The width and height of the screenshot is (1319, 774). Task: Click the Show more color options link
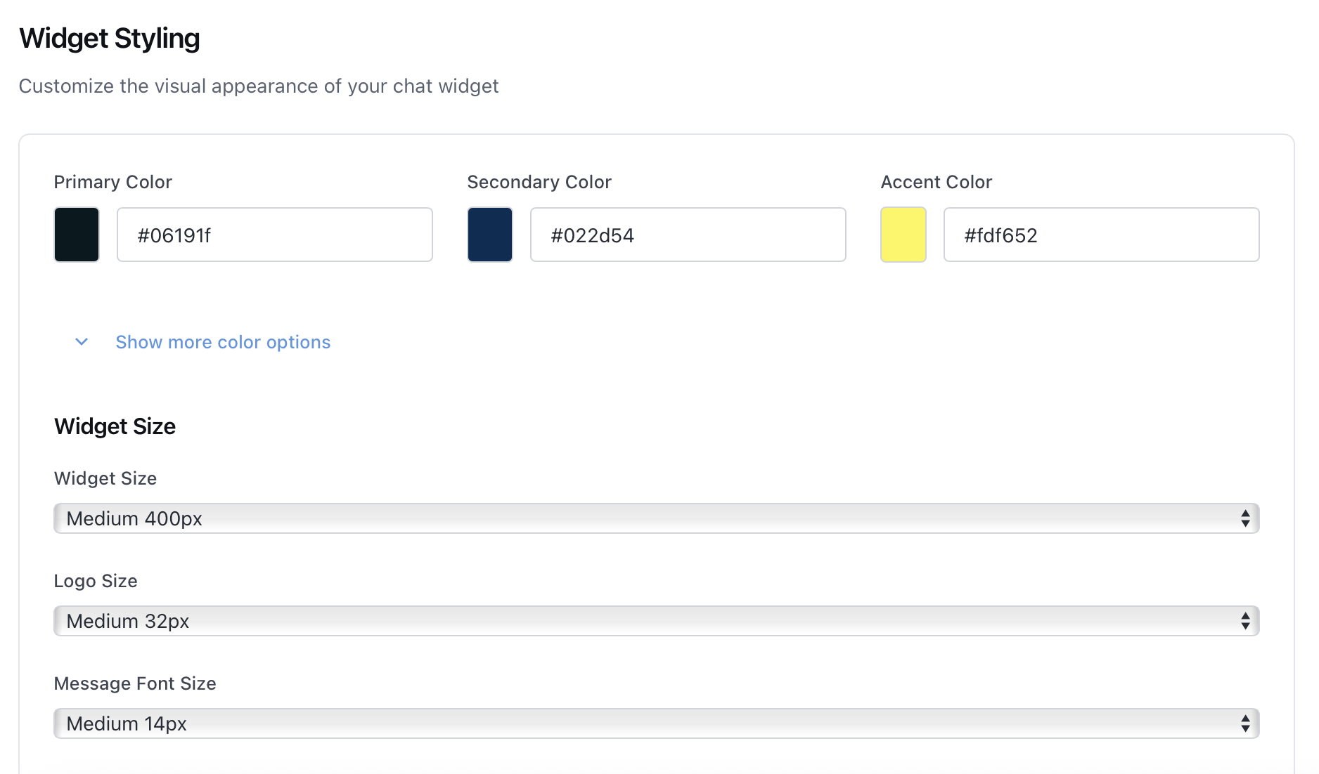[x=222, y=342]
